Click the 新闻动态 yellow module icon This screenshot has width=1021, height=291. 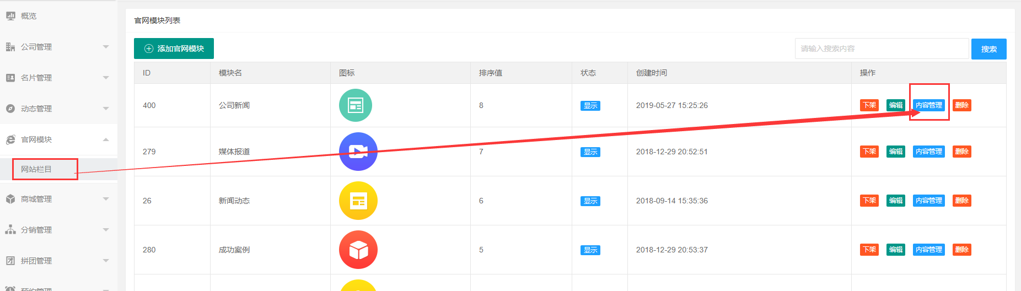coord(358,201)
